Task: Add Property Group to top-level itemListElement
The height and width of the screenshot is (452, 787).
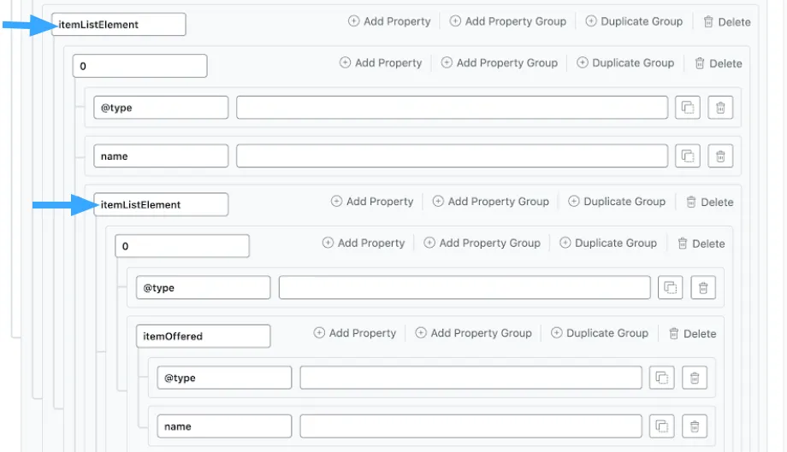Action: coord(508,21)
